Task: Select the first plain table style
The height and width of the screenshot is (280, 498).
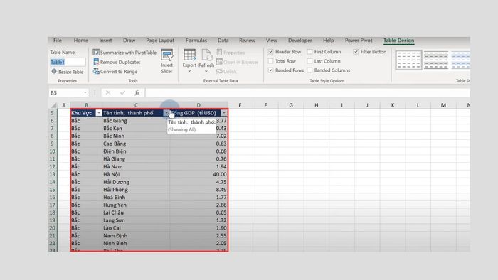Action: point(408,60)
